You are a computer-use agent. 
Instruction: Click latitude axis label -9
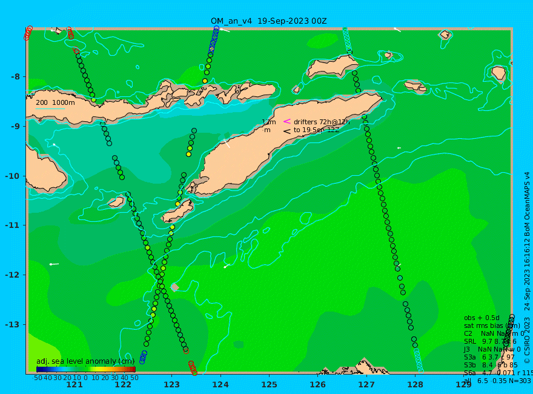pos(16,126)
